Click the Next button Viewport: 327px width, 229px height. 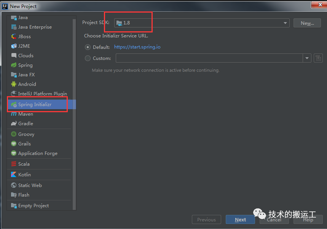point(240,219)
